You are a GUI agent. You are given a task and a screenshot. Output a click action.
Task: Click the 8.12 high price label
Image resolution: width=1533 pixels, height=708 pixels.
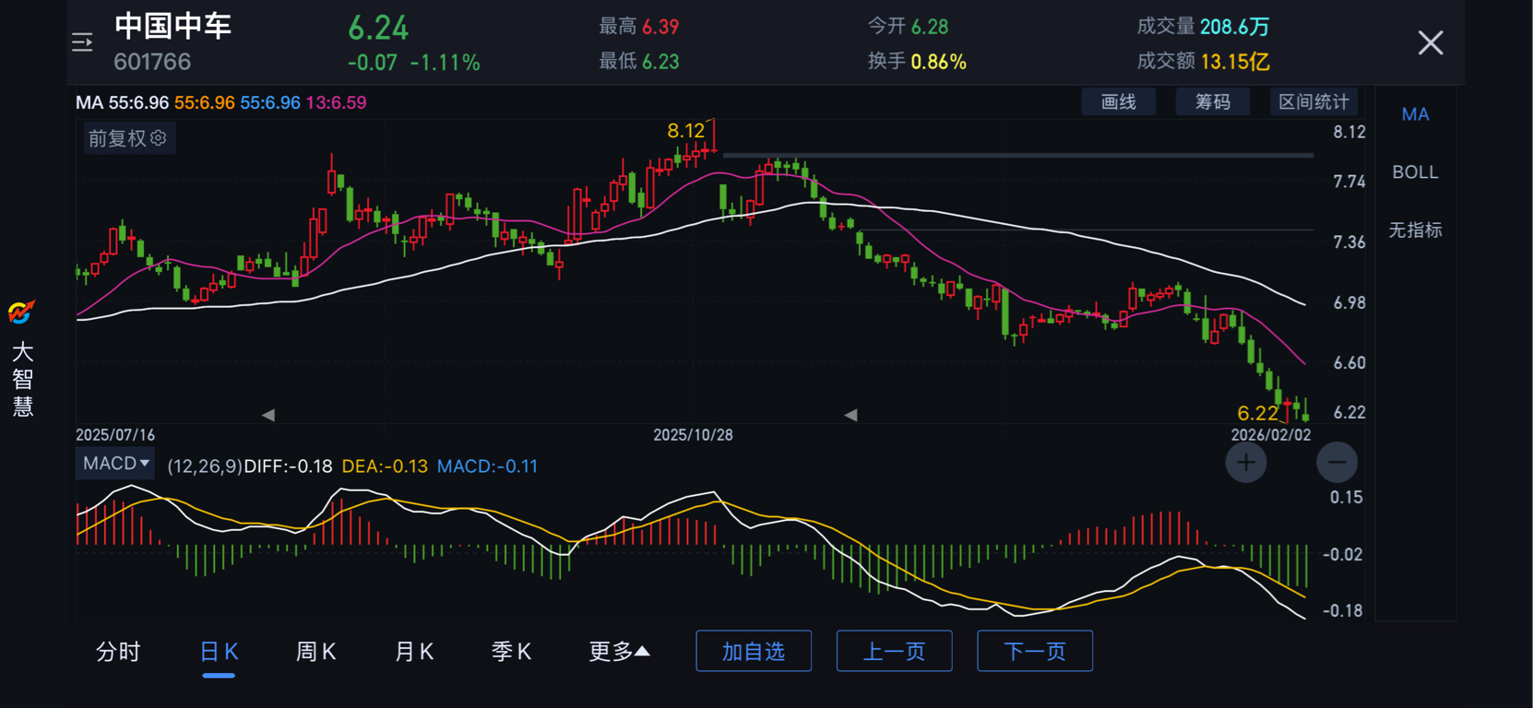click(x=685, y=131)
